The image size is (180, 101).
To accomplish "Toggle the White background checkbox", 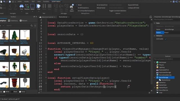I will (x=4, y=92).
